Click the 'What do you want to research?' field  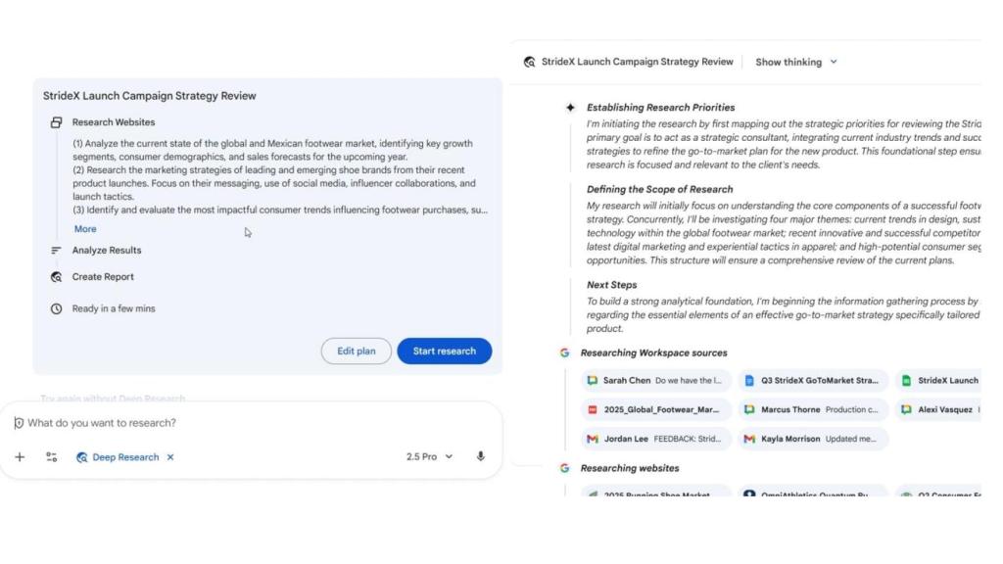tap(245, 423)
